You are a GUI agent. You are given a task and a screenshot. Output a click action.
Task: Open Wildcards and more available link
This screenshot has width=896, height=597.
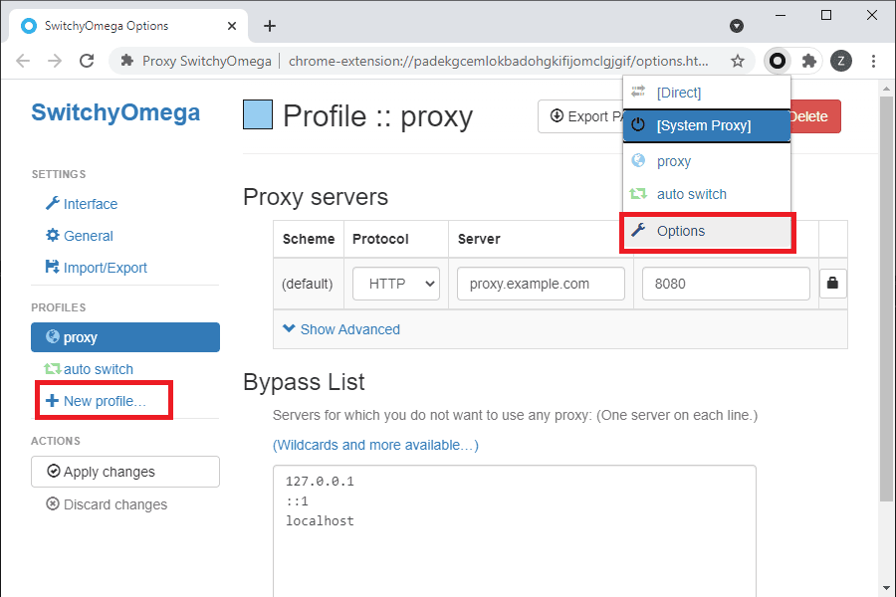[375, 445]
